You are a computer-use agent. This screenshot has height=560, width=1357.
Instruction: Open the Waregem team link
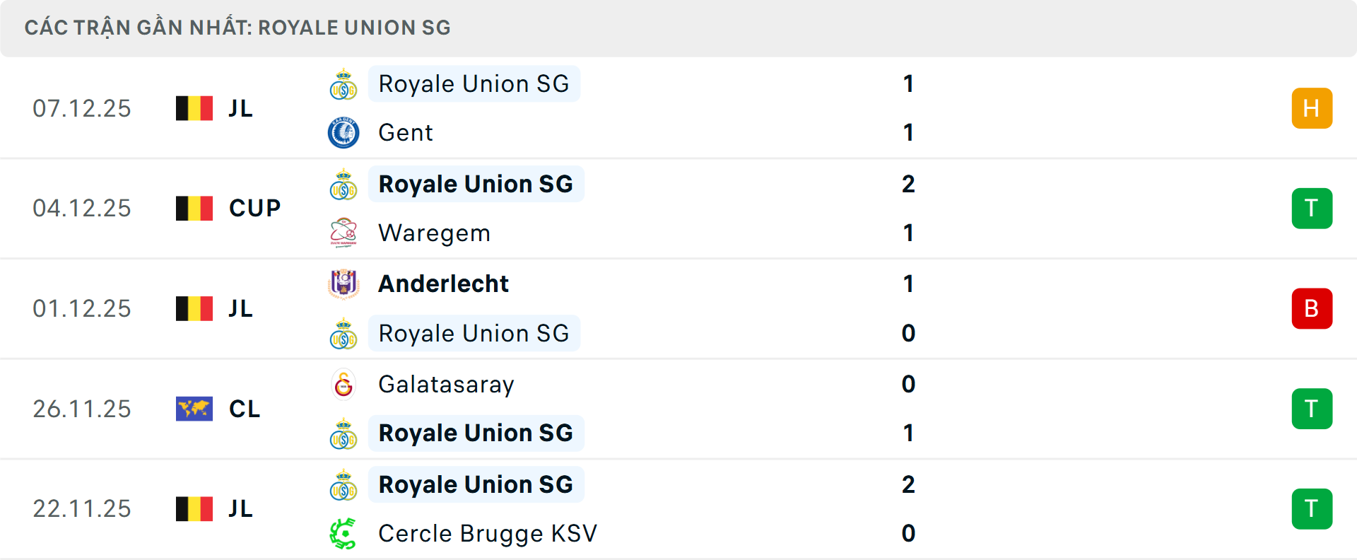tap(434, 233)
